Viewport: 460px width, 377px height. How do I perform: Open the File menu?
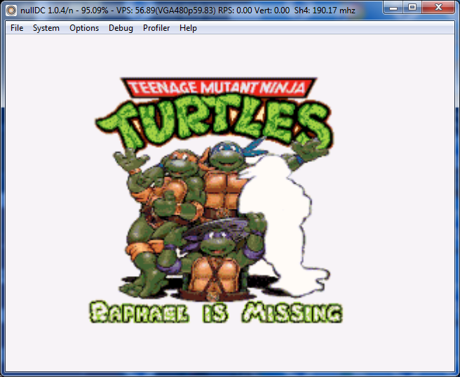pos(17,28)
